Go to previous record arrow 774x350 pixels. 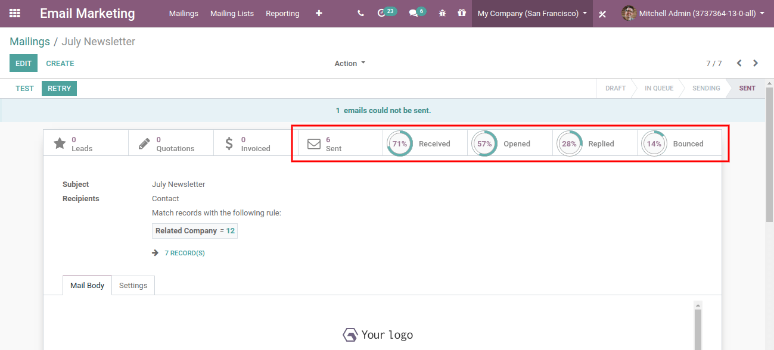tap(739, 63)
